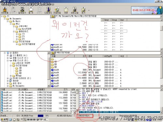The height and width of the screenshot is (122, 163).
Task: Click the Refresh (새로고침) toolbar icon
Action: coord(75,10)
